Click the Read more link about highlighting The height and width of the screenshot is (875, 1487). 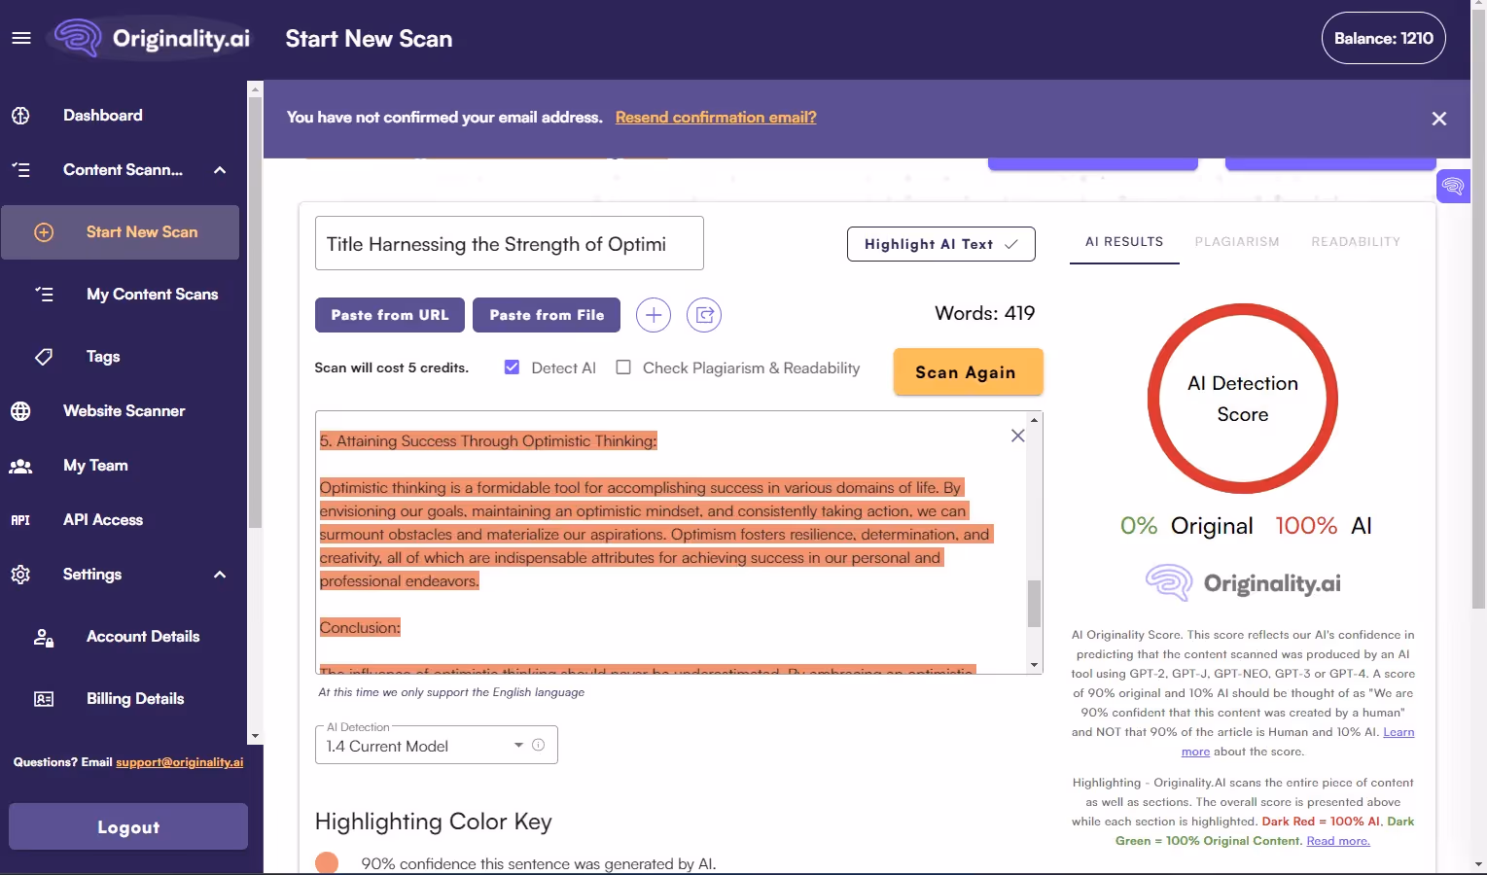1338,841
